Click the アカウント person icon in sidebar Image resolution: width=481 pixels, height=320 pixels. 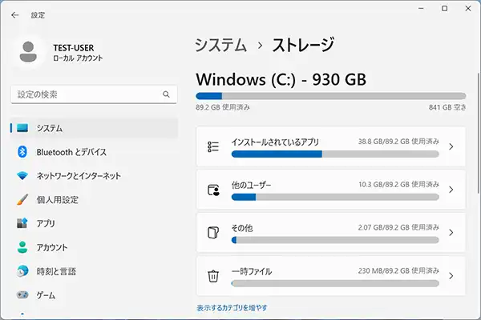pyautogui.click(x=22, y=248)
